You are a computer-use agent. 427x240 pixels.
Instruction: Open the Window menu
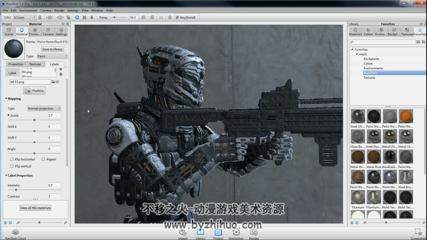point(97,10)
